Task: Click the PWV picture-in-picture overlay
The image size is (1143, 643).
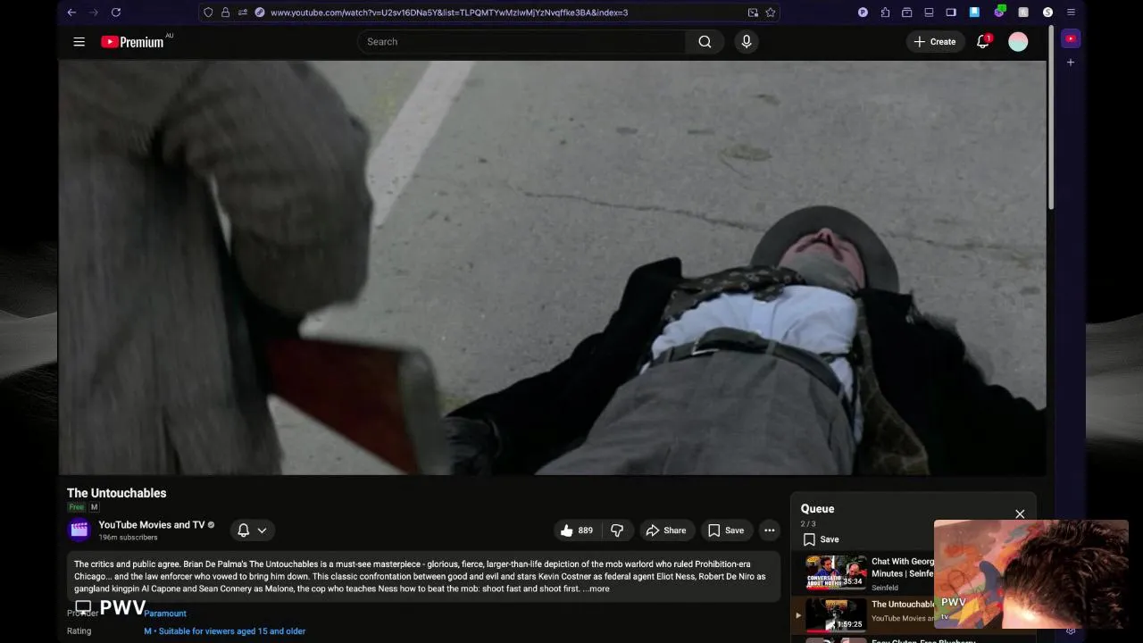Action: [x=1031, y=574]
